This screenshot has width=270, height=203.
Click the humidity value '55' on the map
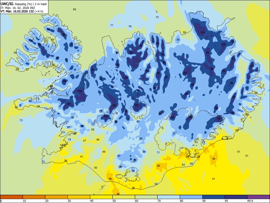point(53,65)
